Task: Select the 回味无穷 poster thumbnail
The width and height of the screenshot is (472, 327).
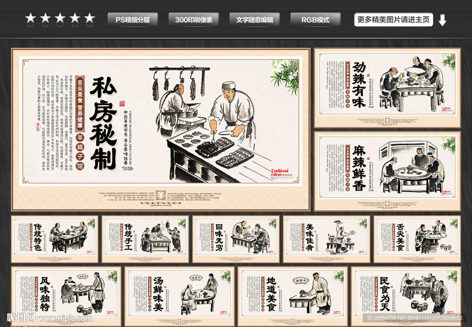Action: coord(236,239)
